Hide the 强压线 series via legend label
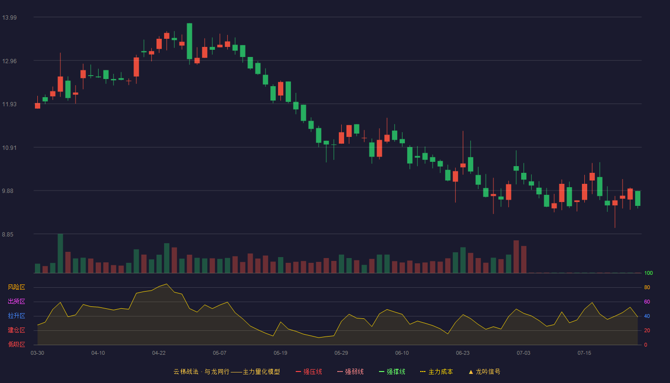Image resolution: width=670 pixels, height=383 pixels. coord(313,372)
